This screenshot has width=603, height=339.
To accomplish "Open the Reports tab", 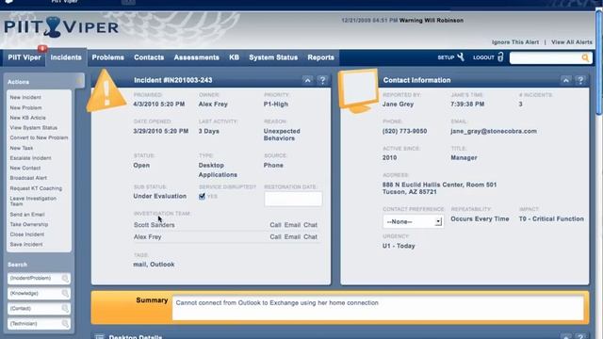I will 320,57.
